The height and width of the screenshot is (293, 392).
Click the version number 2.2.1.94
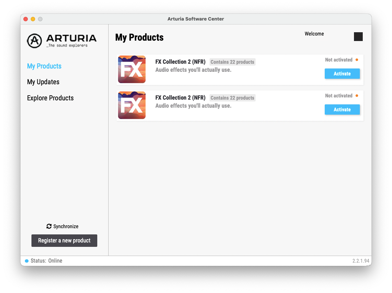pos(361,261)
